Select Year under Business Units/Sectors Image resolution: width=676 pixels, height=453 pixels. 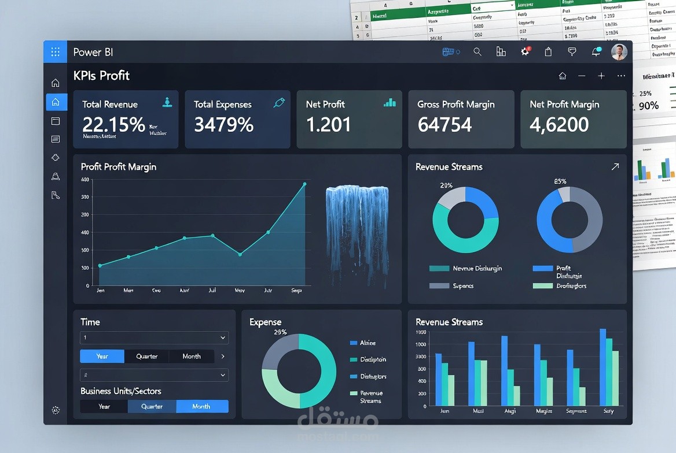[x=104, y=407]
